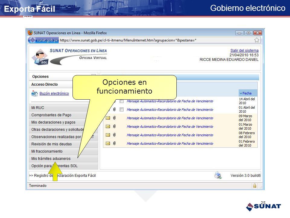Open Mis trámites aduaneros option

point(63,158)
